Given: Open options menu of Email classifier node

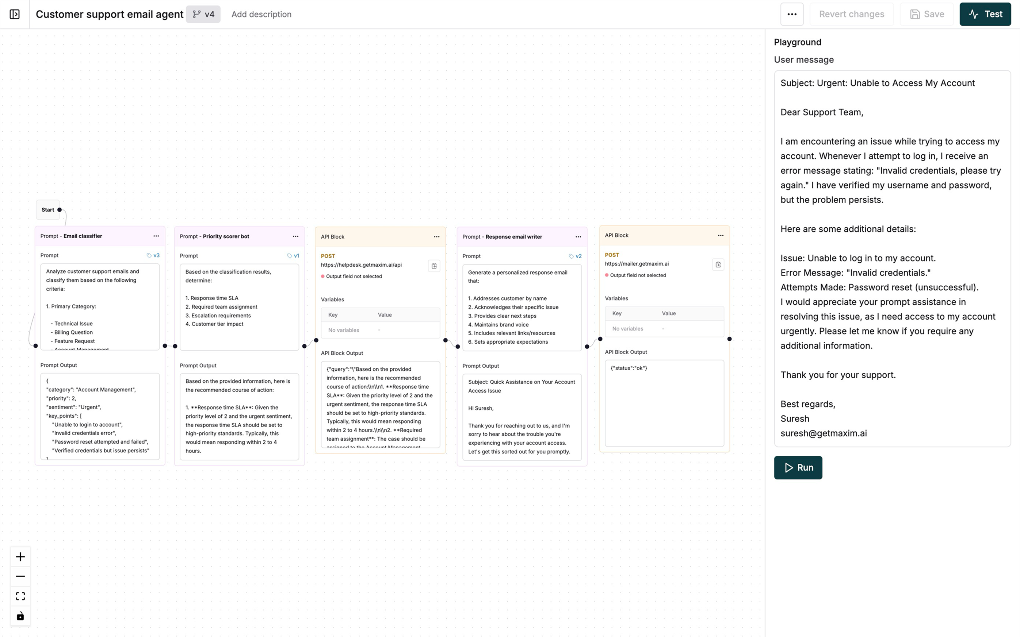Looking at the screenshot, I should coord(156,236).
